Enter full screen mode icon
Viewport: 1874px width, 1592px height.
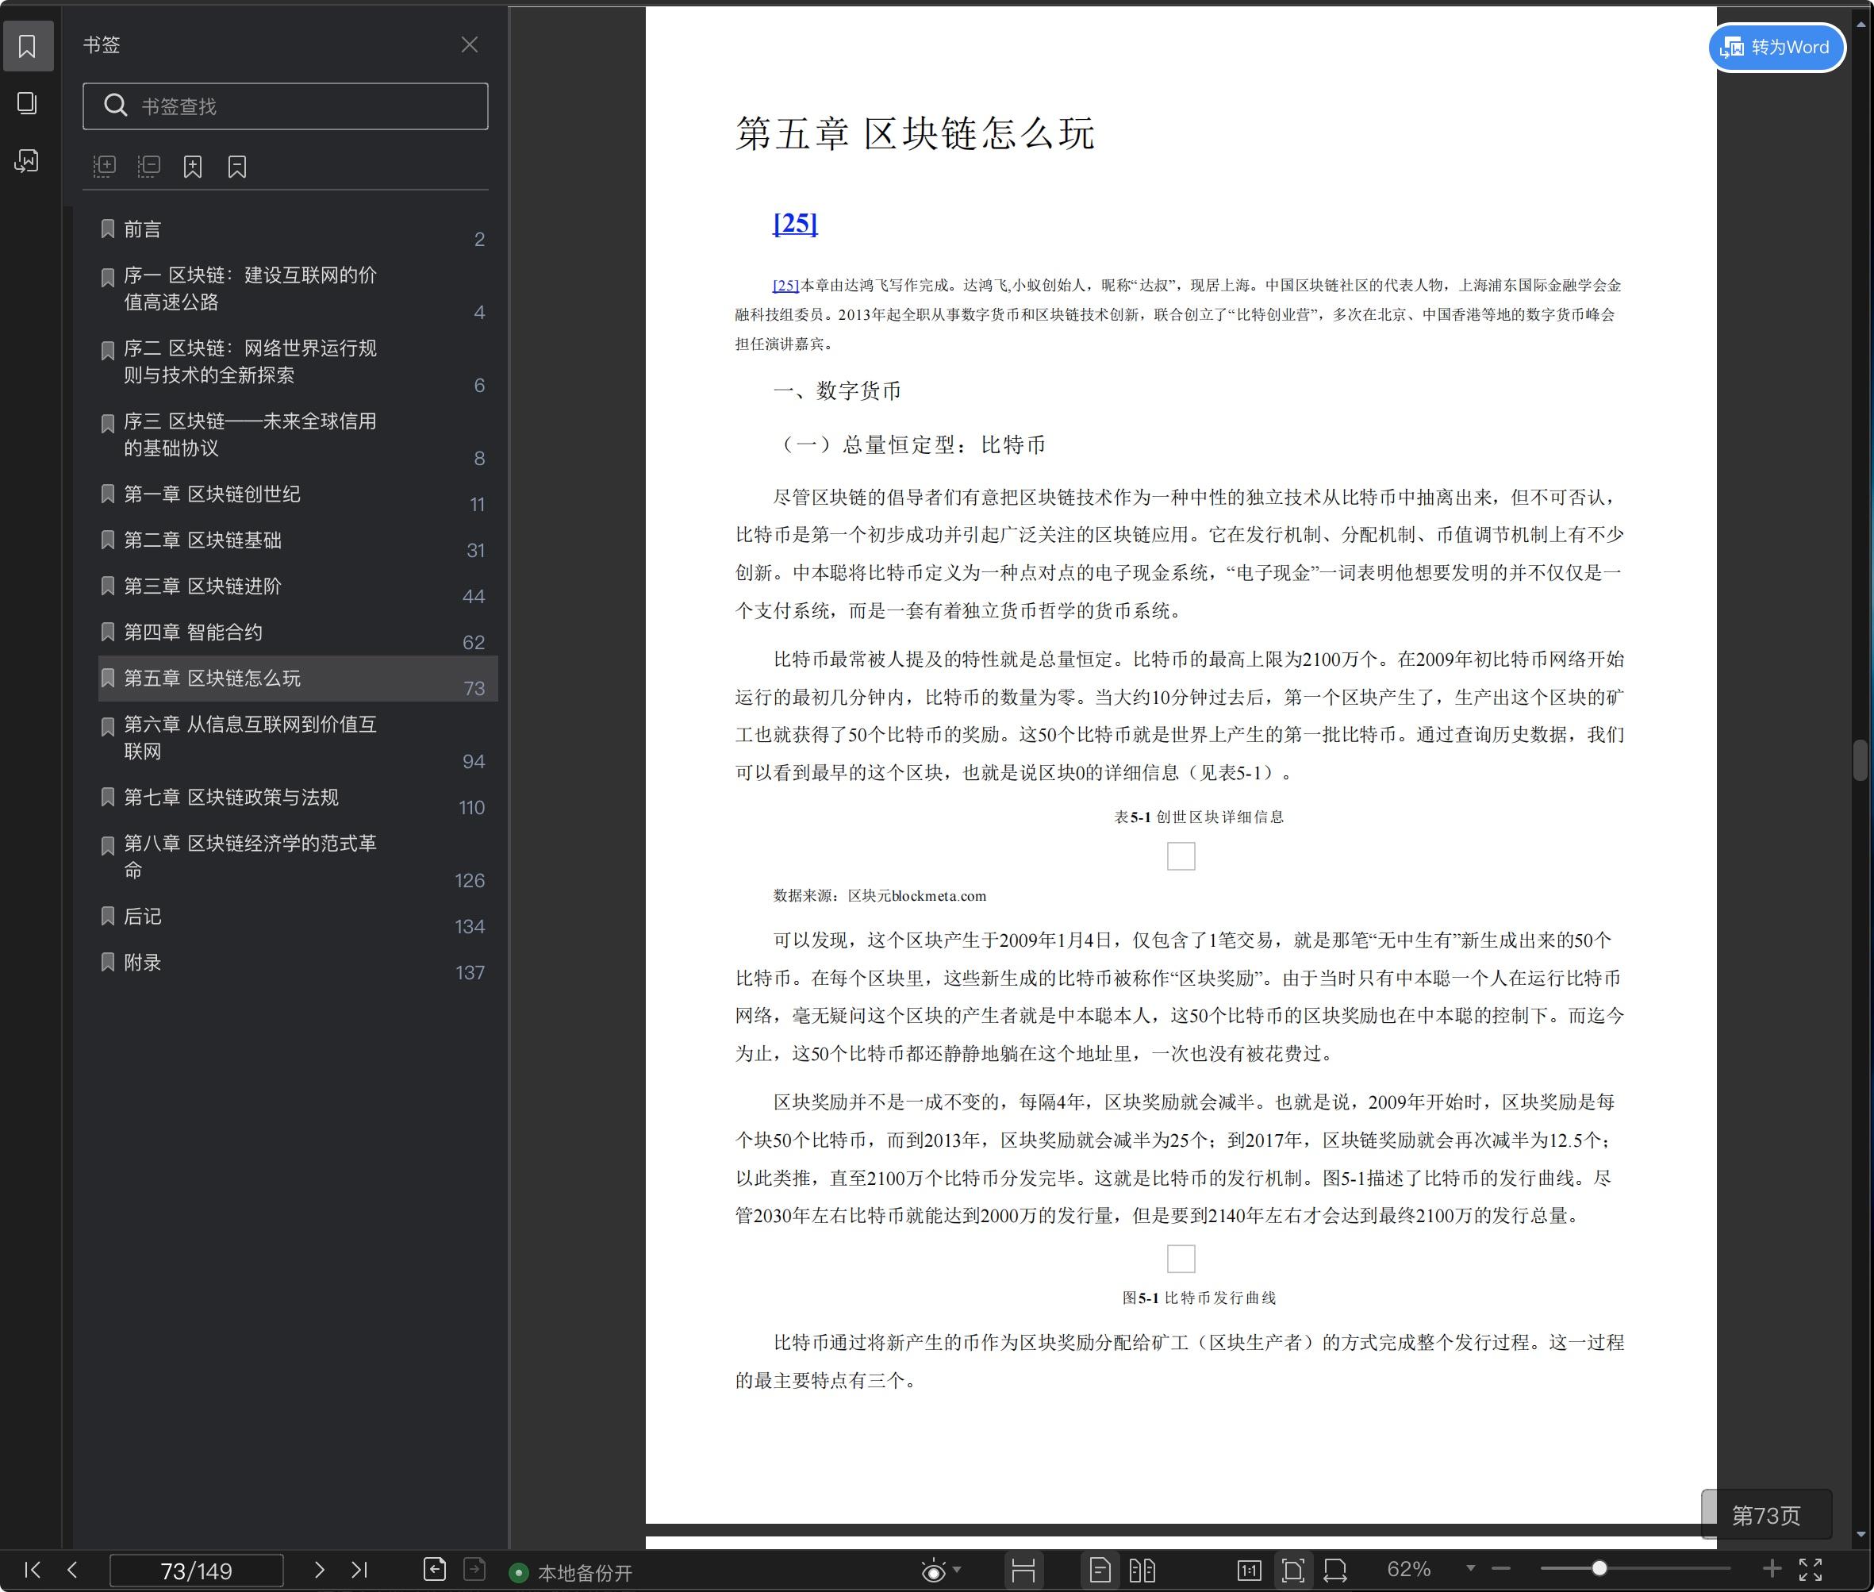pos(1811,1570)
